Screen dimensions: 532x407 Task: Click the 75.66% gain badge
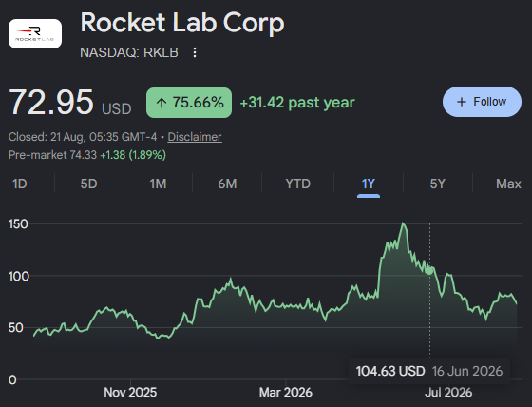189,103
